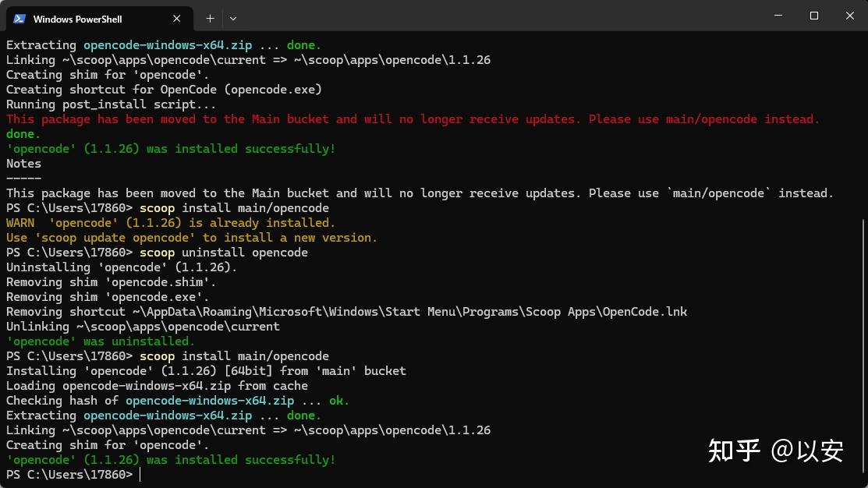The height and width of the screenshot is (488, 868).
Task: Click the "Use 'scoop update opencode'" hint line
Action: click(x=192, y=238)
